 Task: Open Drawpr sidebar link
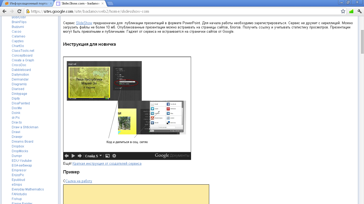point(17,137)
